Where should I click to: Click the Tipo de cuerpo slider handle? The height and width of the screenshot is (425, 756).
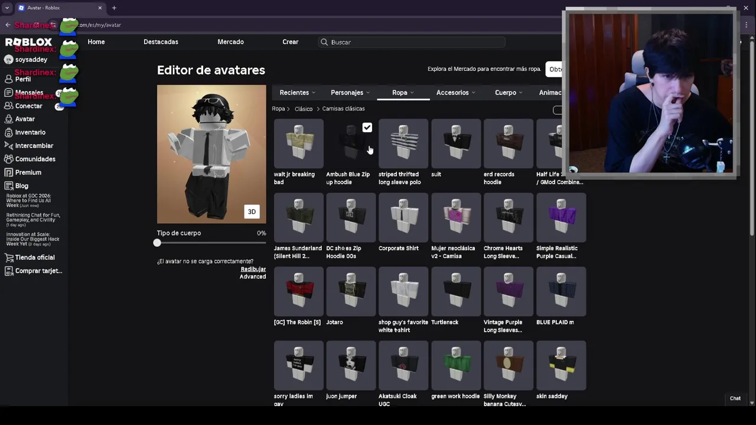tap(157, 243)
